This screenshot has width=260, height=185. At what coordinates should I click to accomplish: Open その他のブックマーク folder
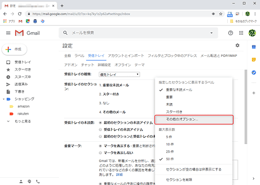pyautogui.click(x=243, y=21)
